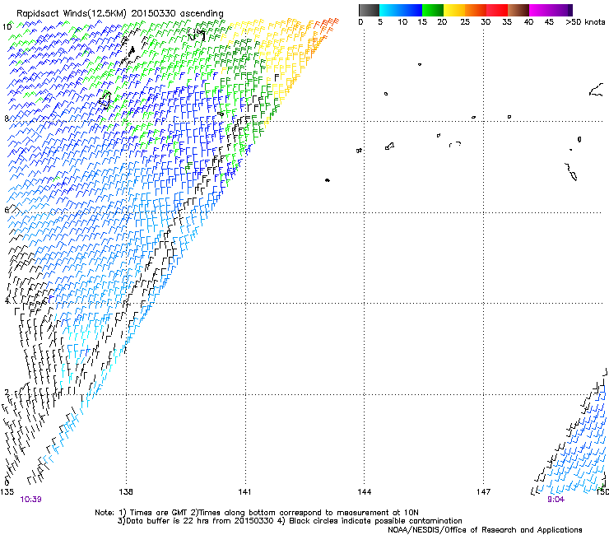Click the brown 35-40 knots color segment
Viewport: 609px width, 535px height.
coord(518,10)
